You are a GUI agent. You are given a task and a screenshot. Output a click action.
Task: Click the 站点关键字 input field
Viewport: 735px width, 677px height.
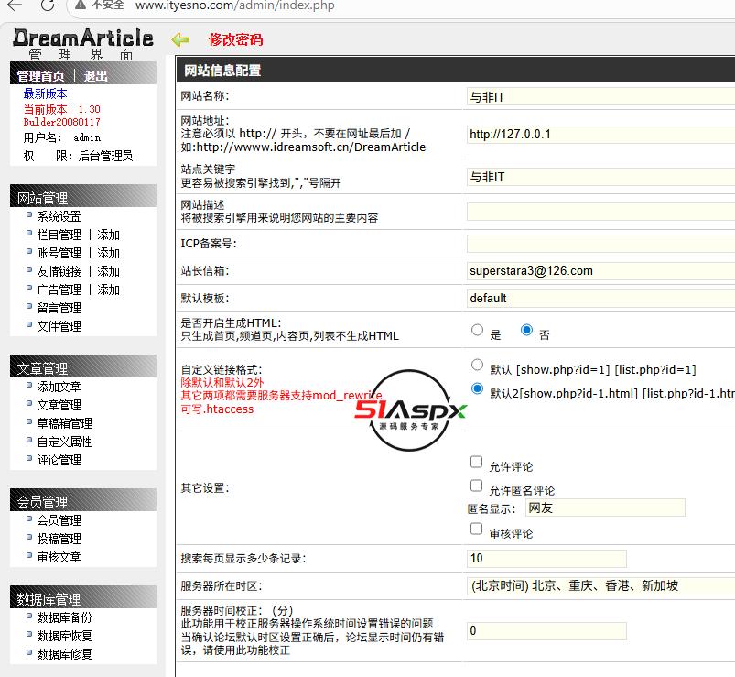[x=600, y=177]
